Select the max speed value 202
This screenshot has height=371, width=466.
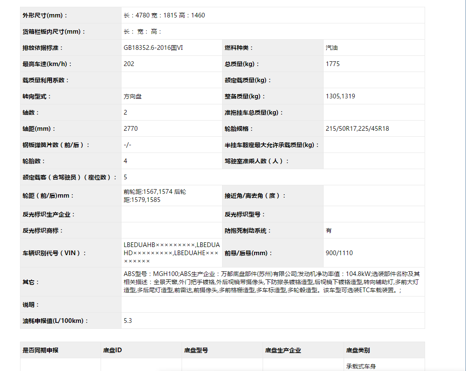129,64
